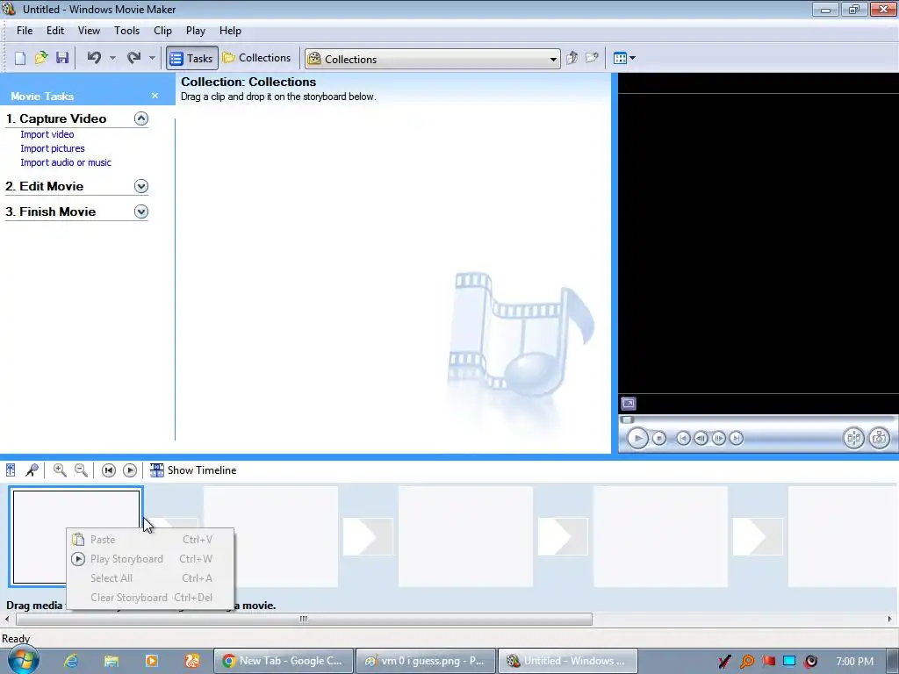Click the Paste context menu entry
899x674 pixels.
click(151, 540)
